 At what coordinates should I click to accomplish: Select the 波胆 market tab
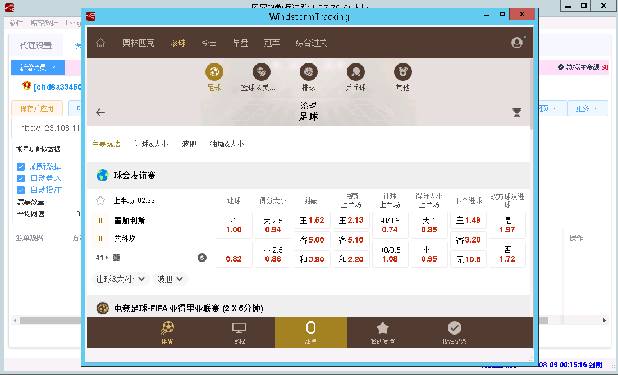pos(189,144)
